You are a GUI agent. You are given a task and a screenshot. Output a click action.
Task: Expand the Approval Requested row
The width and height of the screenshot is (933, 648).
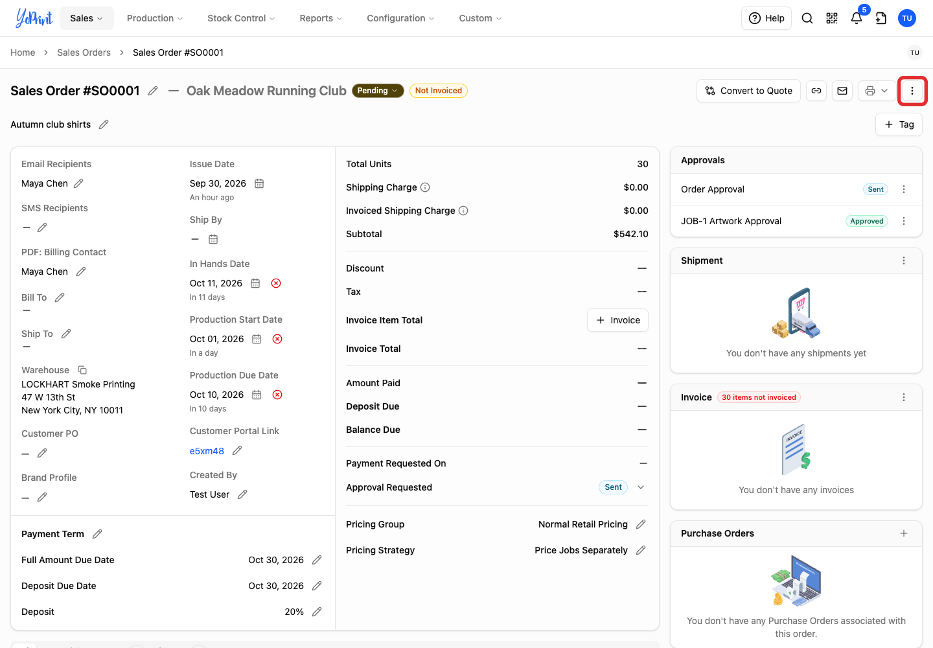pos(641,487)
